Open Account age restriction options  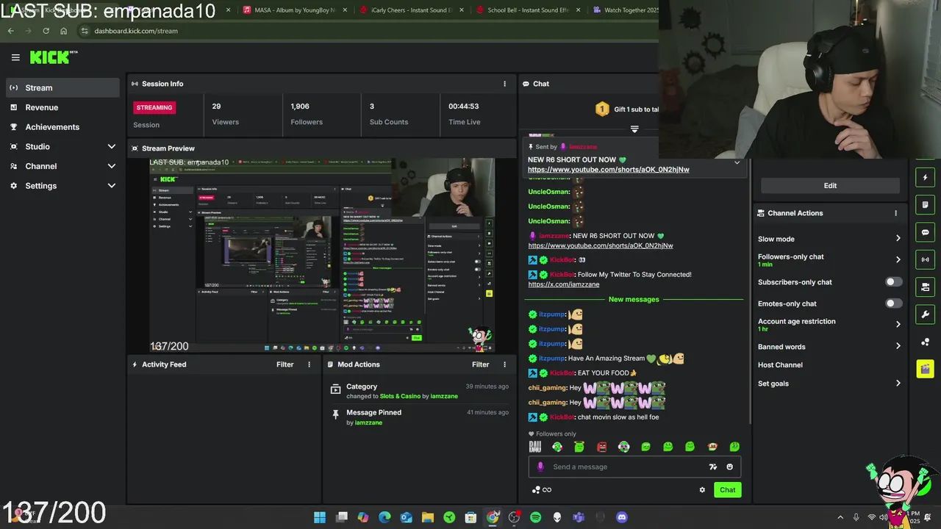(x=829, y=324)
